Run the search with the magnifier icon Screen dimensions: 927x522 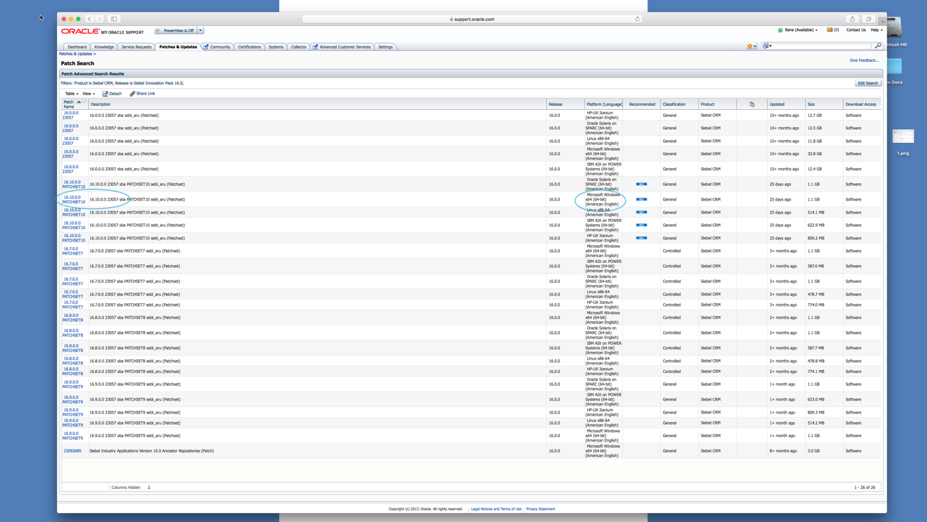(x=878, y=46)
